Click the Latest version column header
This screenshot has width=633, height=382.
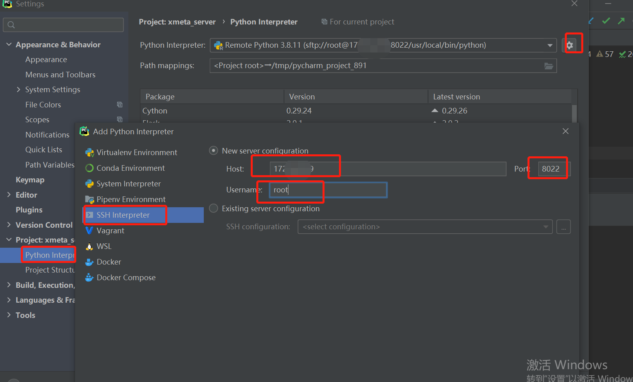click(500, 97)
